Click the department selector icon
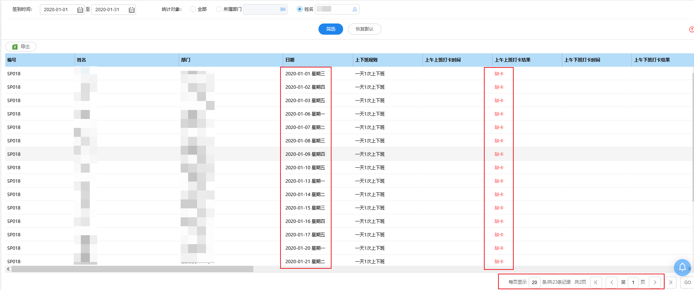The width and height of the screenshot is (694, 290). (x=283, y=9)
